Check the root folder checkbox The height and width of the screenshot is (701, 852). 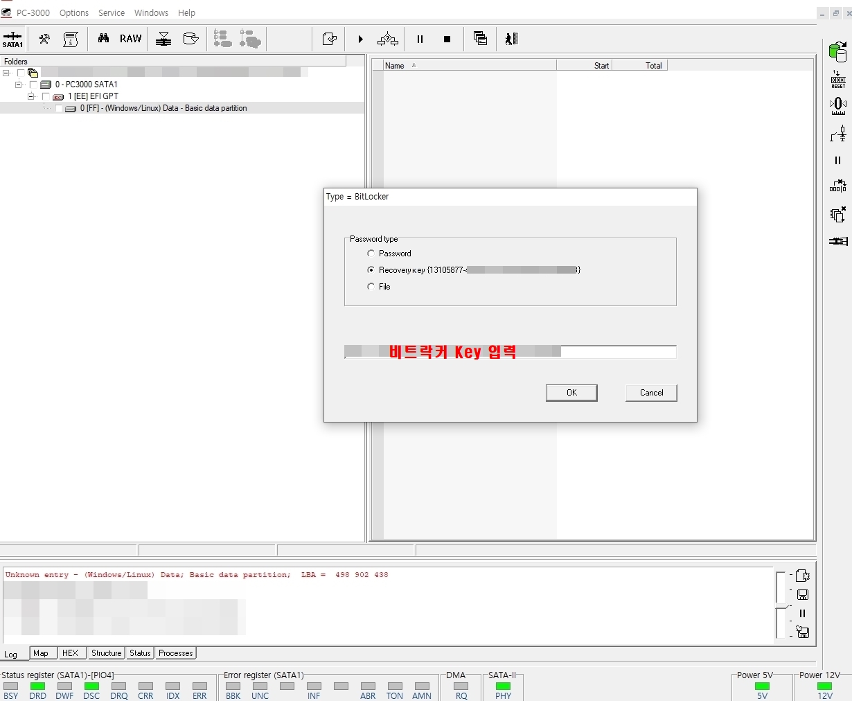tap(21, 73)
